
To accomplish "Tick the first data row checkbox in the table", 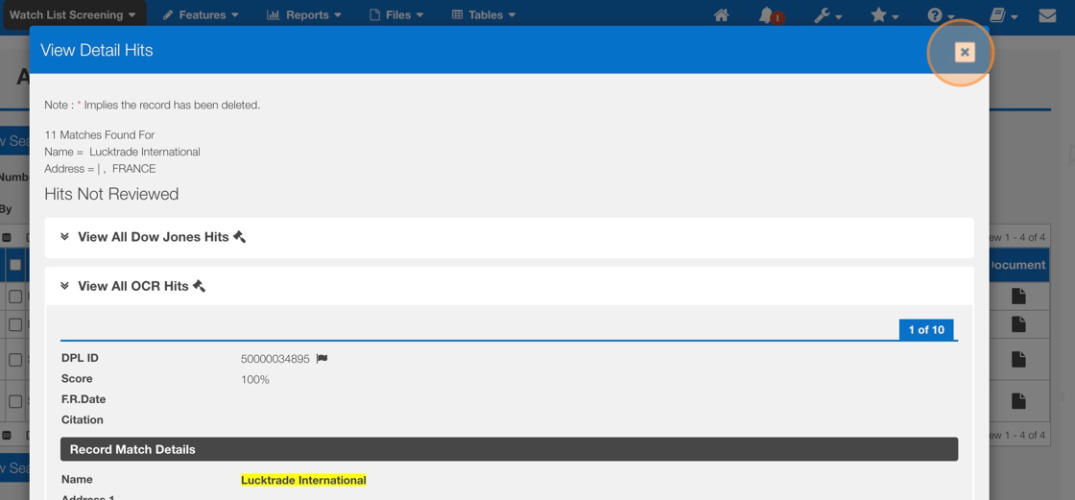I will (x=15, y=297).
